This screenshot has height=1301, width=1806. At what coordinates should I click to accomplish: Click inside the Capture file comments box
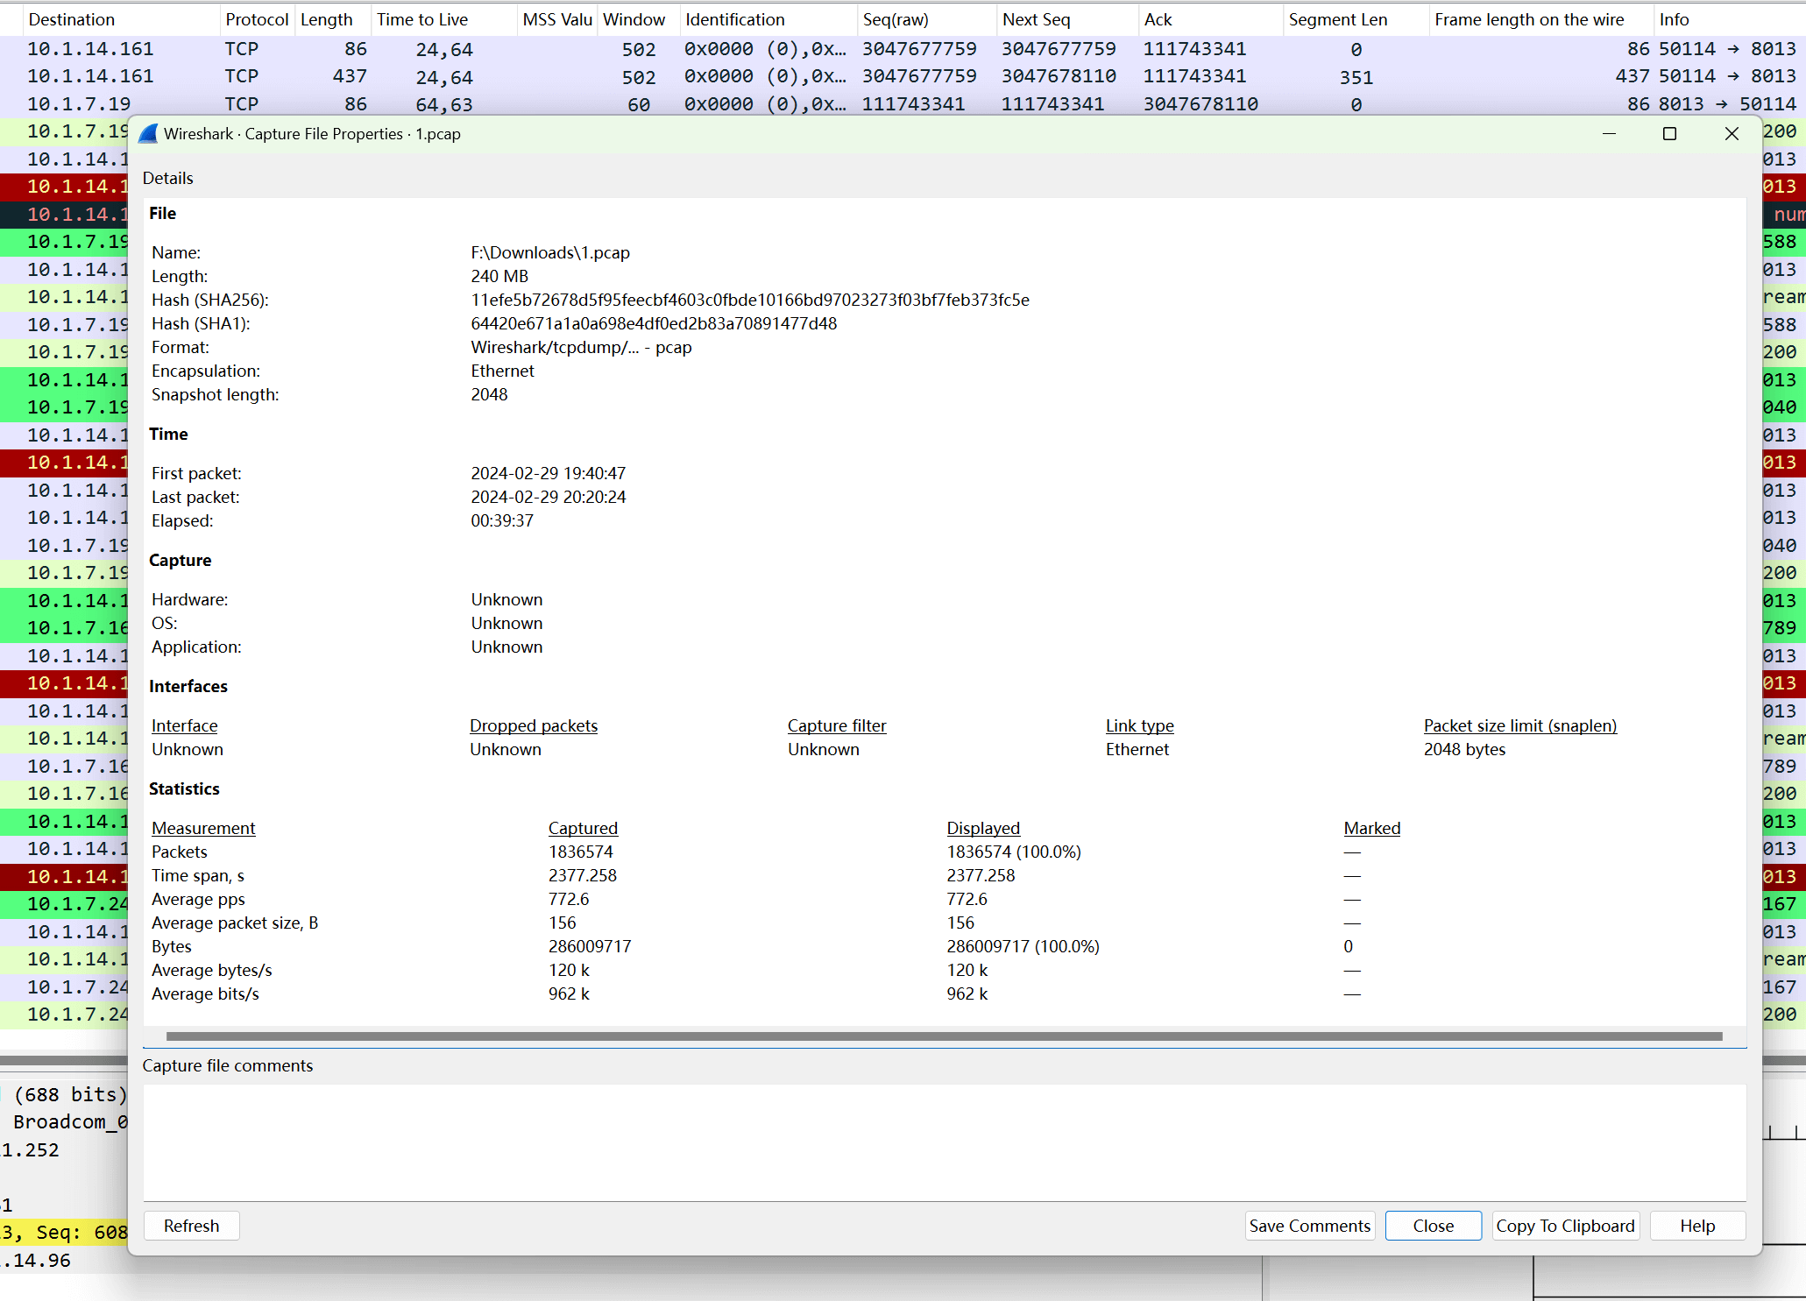[x=945, y=1142]
